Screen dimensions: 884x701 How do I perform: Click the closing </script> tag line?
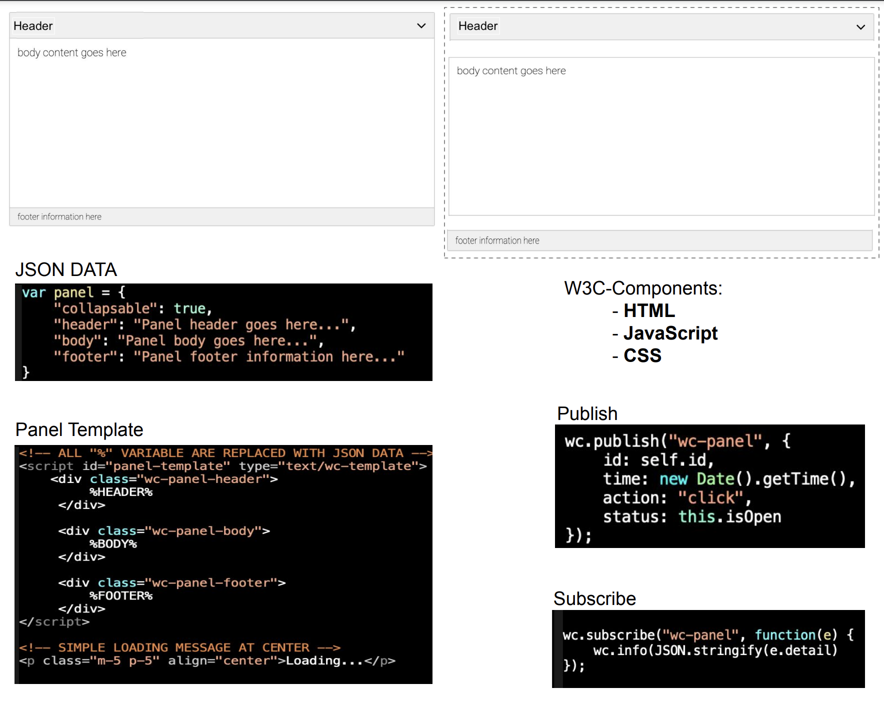click(54, 621)
